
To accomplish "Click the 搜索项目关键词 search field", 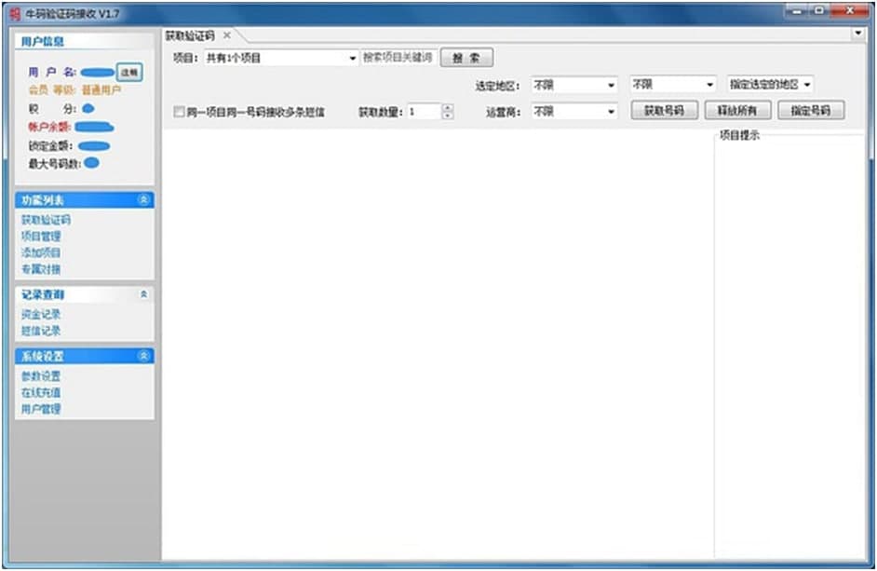I will (x=398, y=57).
